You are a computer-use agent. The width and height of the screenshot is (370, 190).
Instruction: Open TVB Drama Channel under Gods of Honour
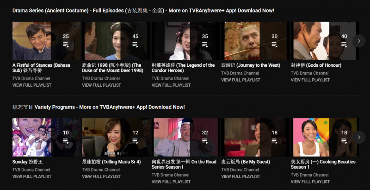pos(309,73)
